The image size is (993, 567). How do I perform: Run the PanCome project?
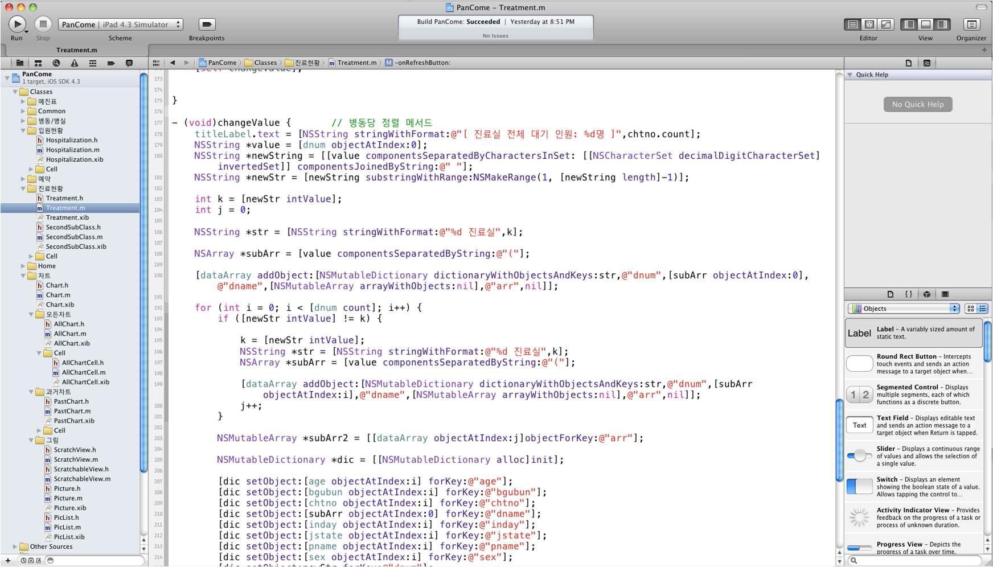click(17, 24)
